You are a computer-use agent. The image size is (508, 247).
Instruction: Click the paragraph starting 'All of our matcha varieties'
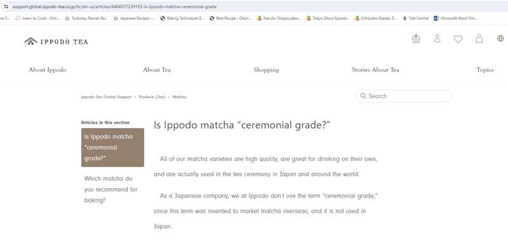click(x=265, y=167)
